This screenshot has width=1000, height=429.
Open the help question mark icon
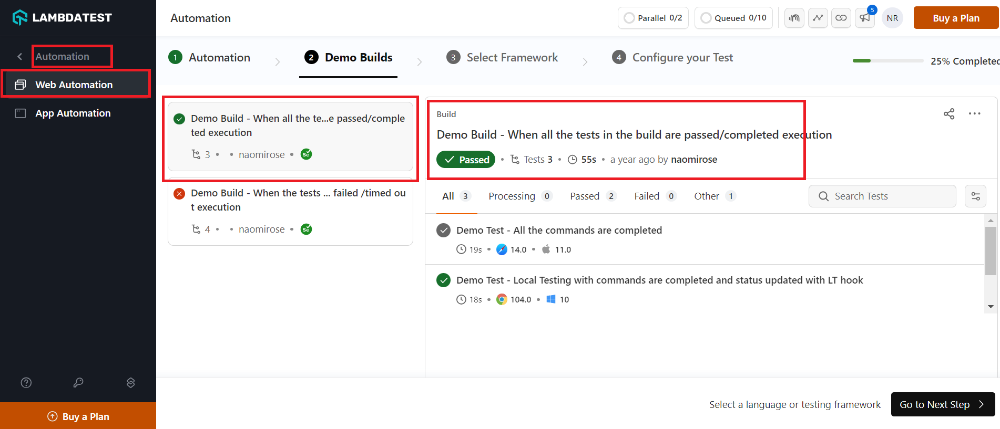tap(26, 383)
